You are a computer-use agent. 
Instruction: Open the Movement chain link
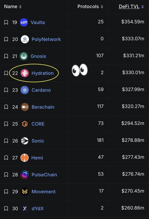click(x=44, y=191)
